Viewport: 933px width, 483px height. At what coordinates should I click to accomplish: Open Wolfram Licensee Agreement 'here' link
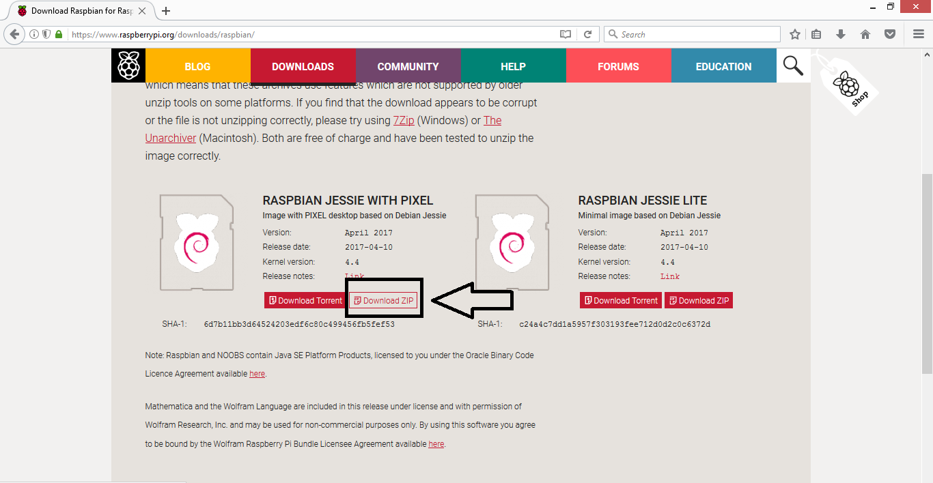436,444
